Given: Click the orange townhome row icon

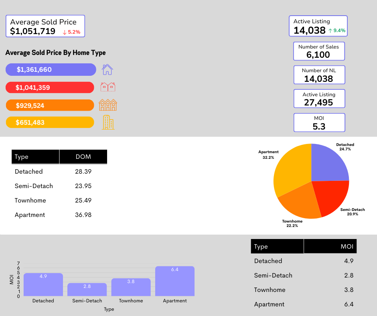Looking at the screenshot, I should coord(108,105).
